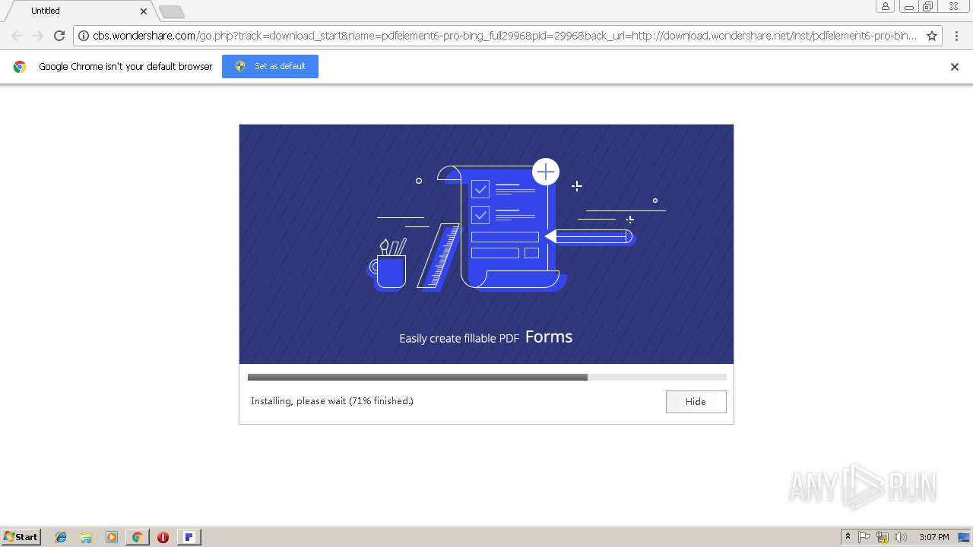Dismiss the default browser notification bar

click(954, 67)
